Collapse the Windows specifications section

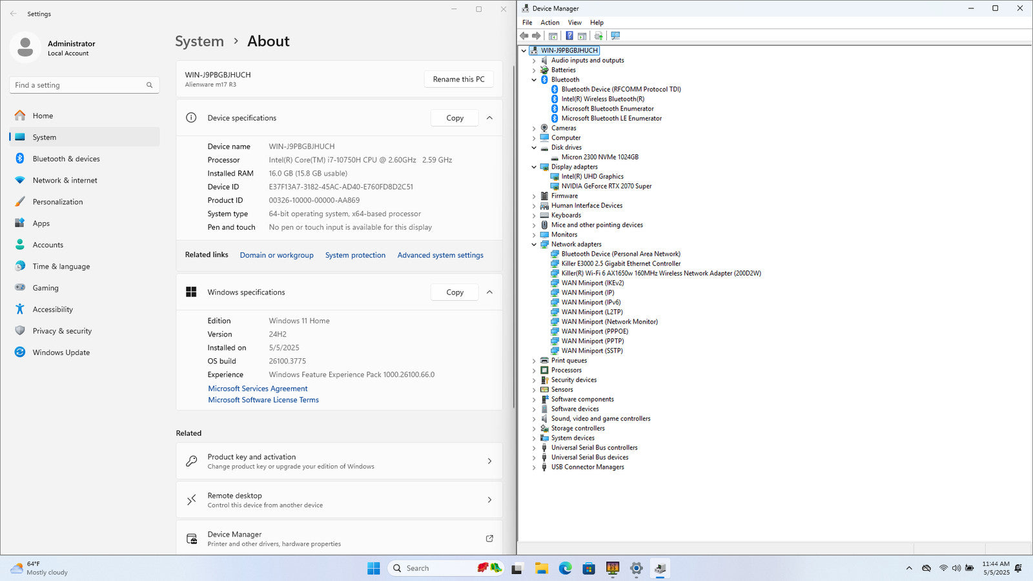pos(489,292)
